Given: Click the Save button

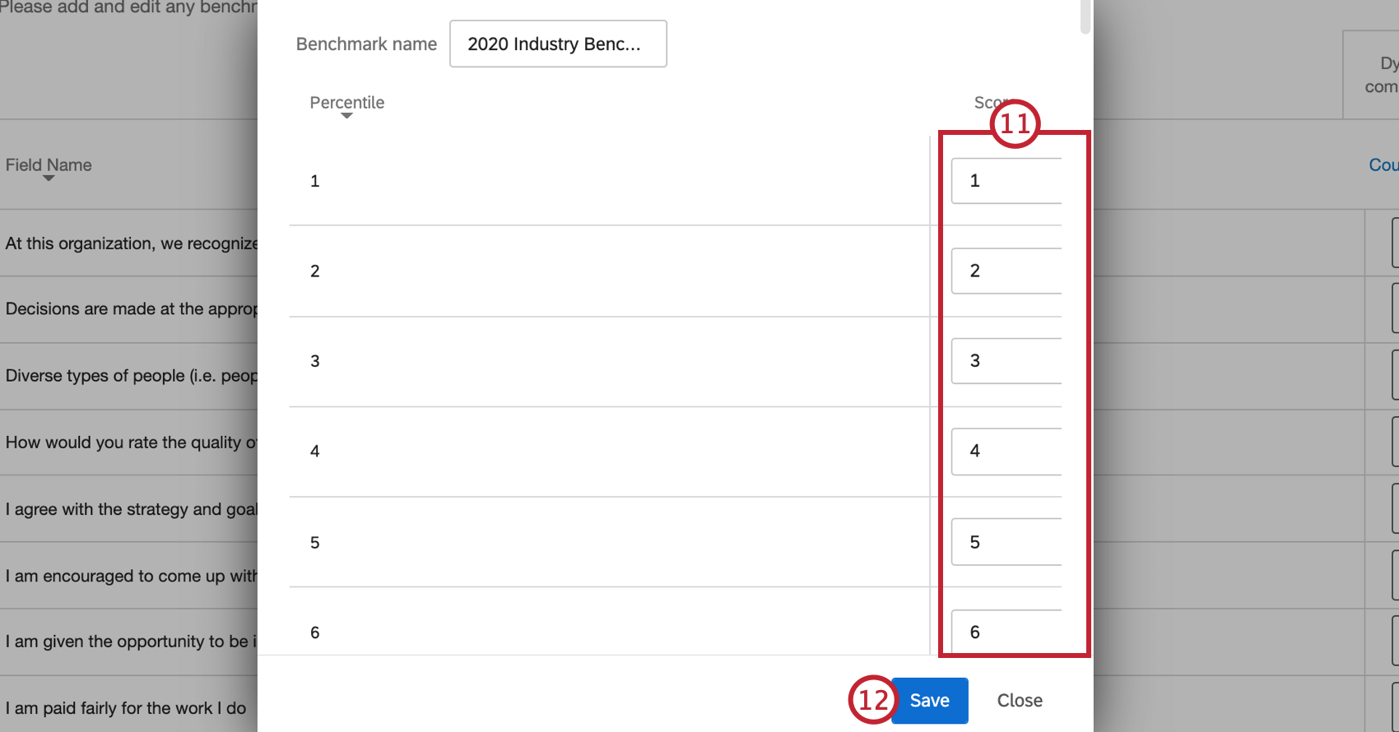Looking at the screenshot, I should 929,701.
